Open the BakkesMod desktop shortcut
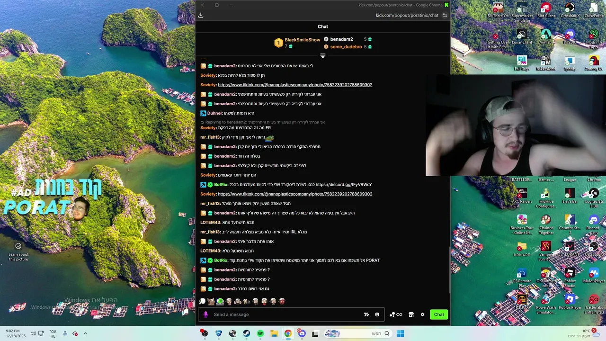Viewport: 606px width, 341px height. tap(546, 63)
